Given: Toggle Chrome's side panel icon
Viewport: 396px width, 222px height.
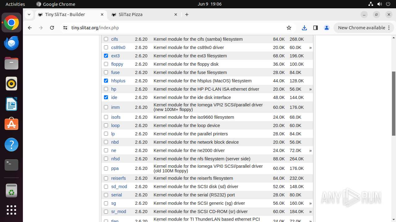Looking at the screenshot, I should coord(316,28).
